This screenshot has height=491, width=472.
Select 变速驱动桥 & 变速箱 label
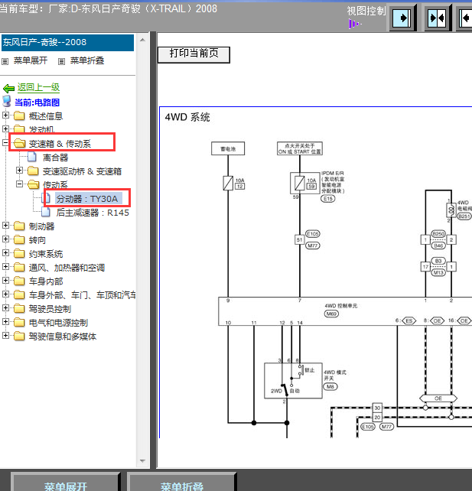82,171
